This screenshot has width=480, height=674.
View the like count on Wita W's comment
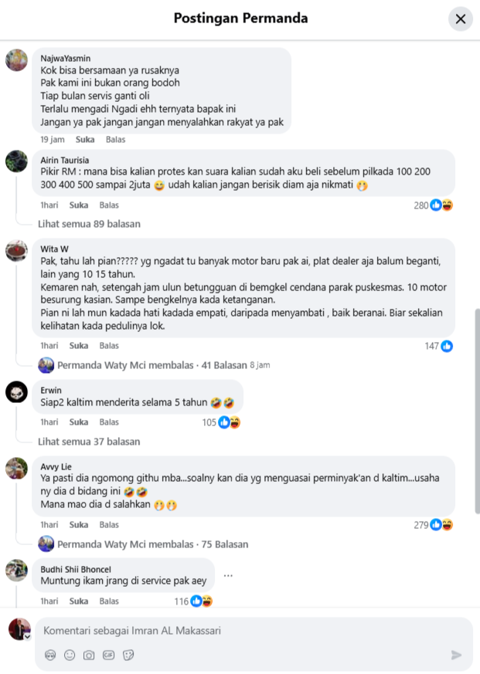(439, 346)
